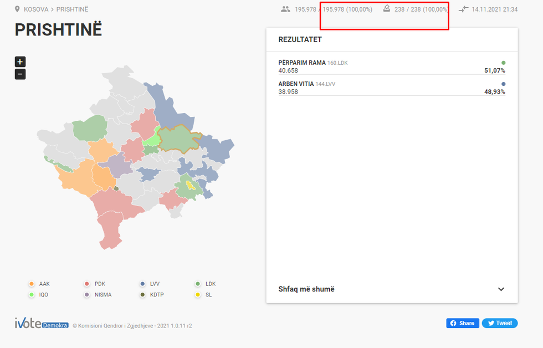Share results with Facebook Share button

462,323
